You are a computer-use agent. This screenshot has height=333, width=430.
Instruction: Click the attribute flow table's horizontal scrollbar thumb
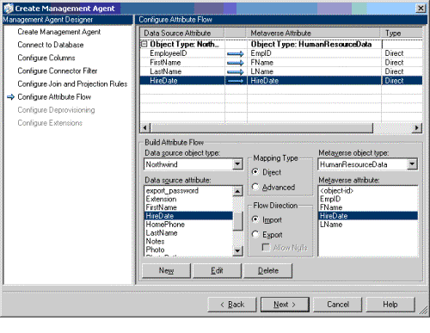pyautogui.click(x=261, y=128)
